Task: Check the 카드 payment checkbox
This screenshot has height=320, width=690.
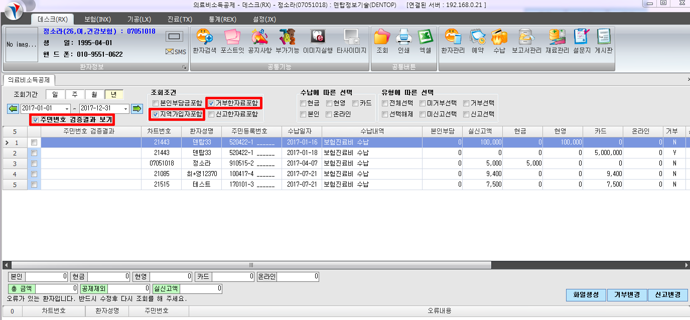Action: point(355,103)
